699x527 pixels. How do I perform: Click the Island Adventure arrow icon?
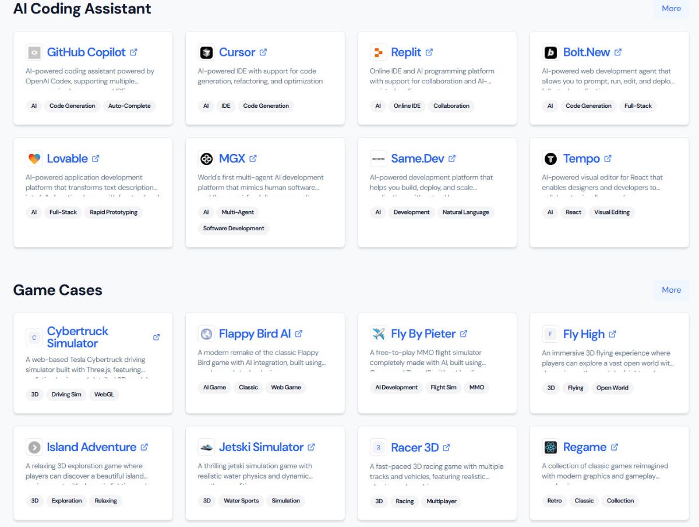pyautogui.click(x=34, y=447)
